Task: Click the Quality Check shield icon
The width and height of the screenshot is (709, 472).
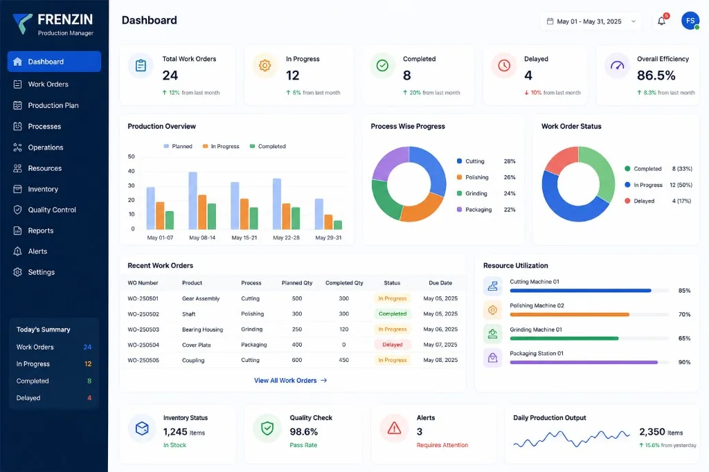Action: pyautogui.click(x=267, y=428)
